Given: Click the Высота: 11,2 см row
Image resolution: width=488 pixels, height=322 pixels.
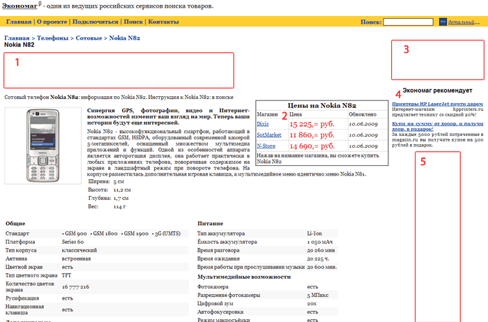Looking at the screenshot, I should [109, 190].
